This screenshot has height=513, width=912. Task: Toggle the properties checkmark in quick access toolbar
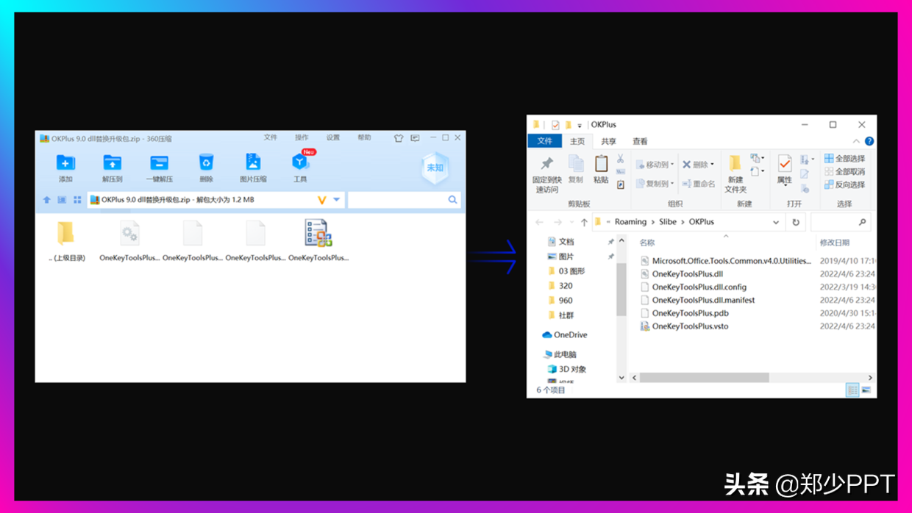coord(555,125)
